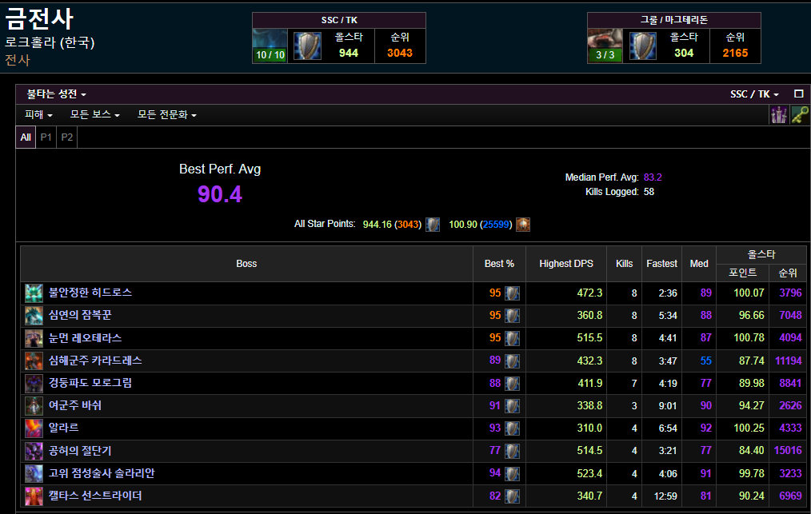
Task: Open the 캘타스 선스트라이더 boss link
Action: [95, 496]
